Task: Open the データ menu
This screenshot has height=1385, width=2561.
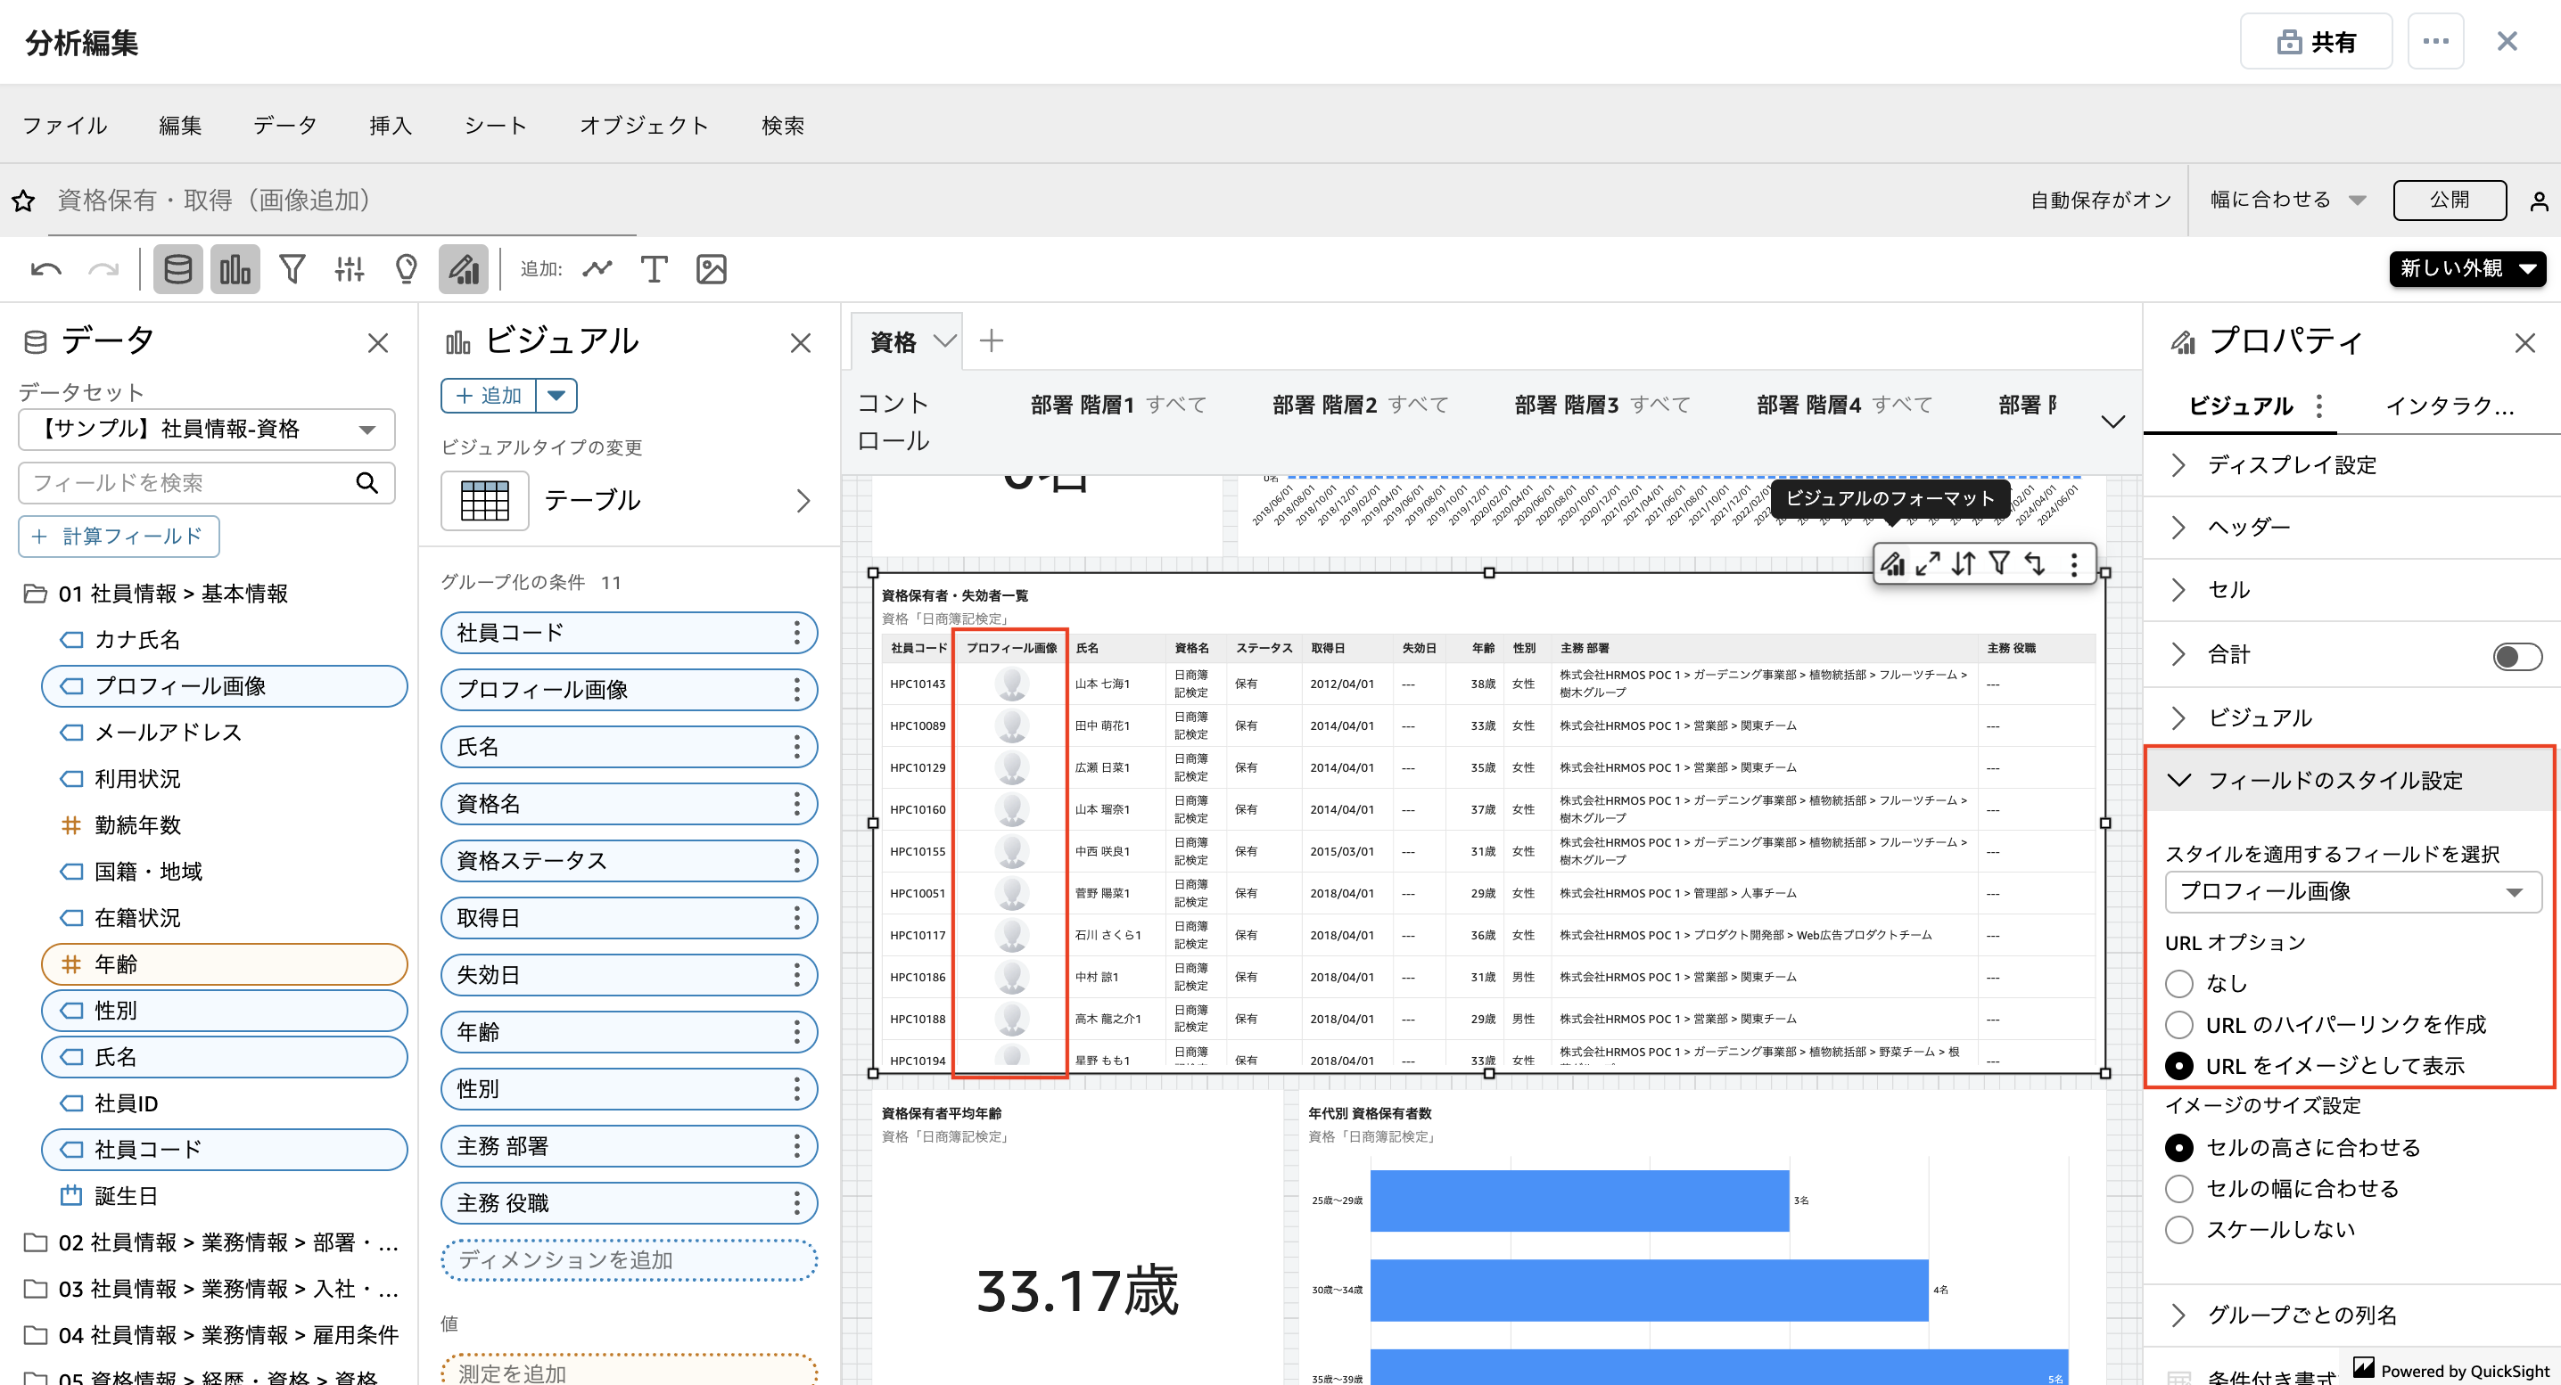Action: [284, 125]
